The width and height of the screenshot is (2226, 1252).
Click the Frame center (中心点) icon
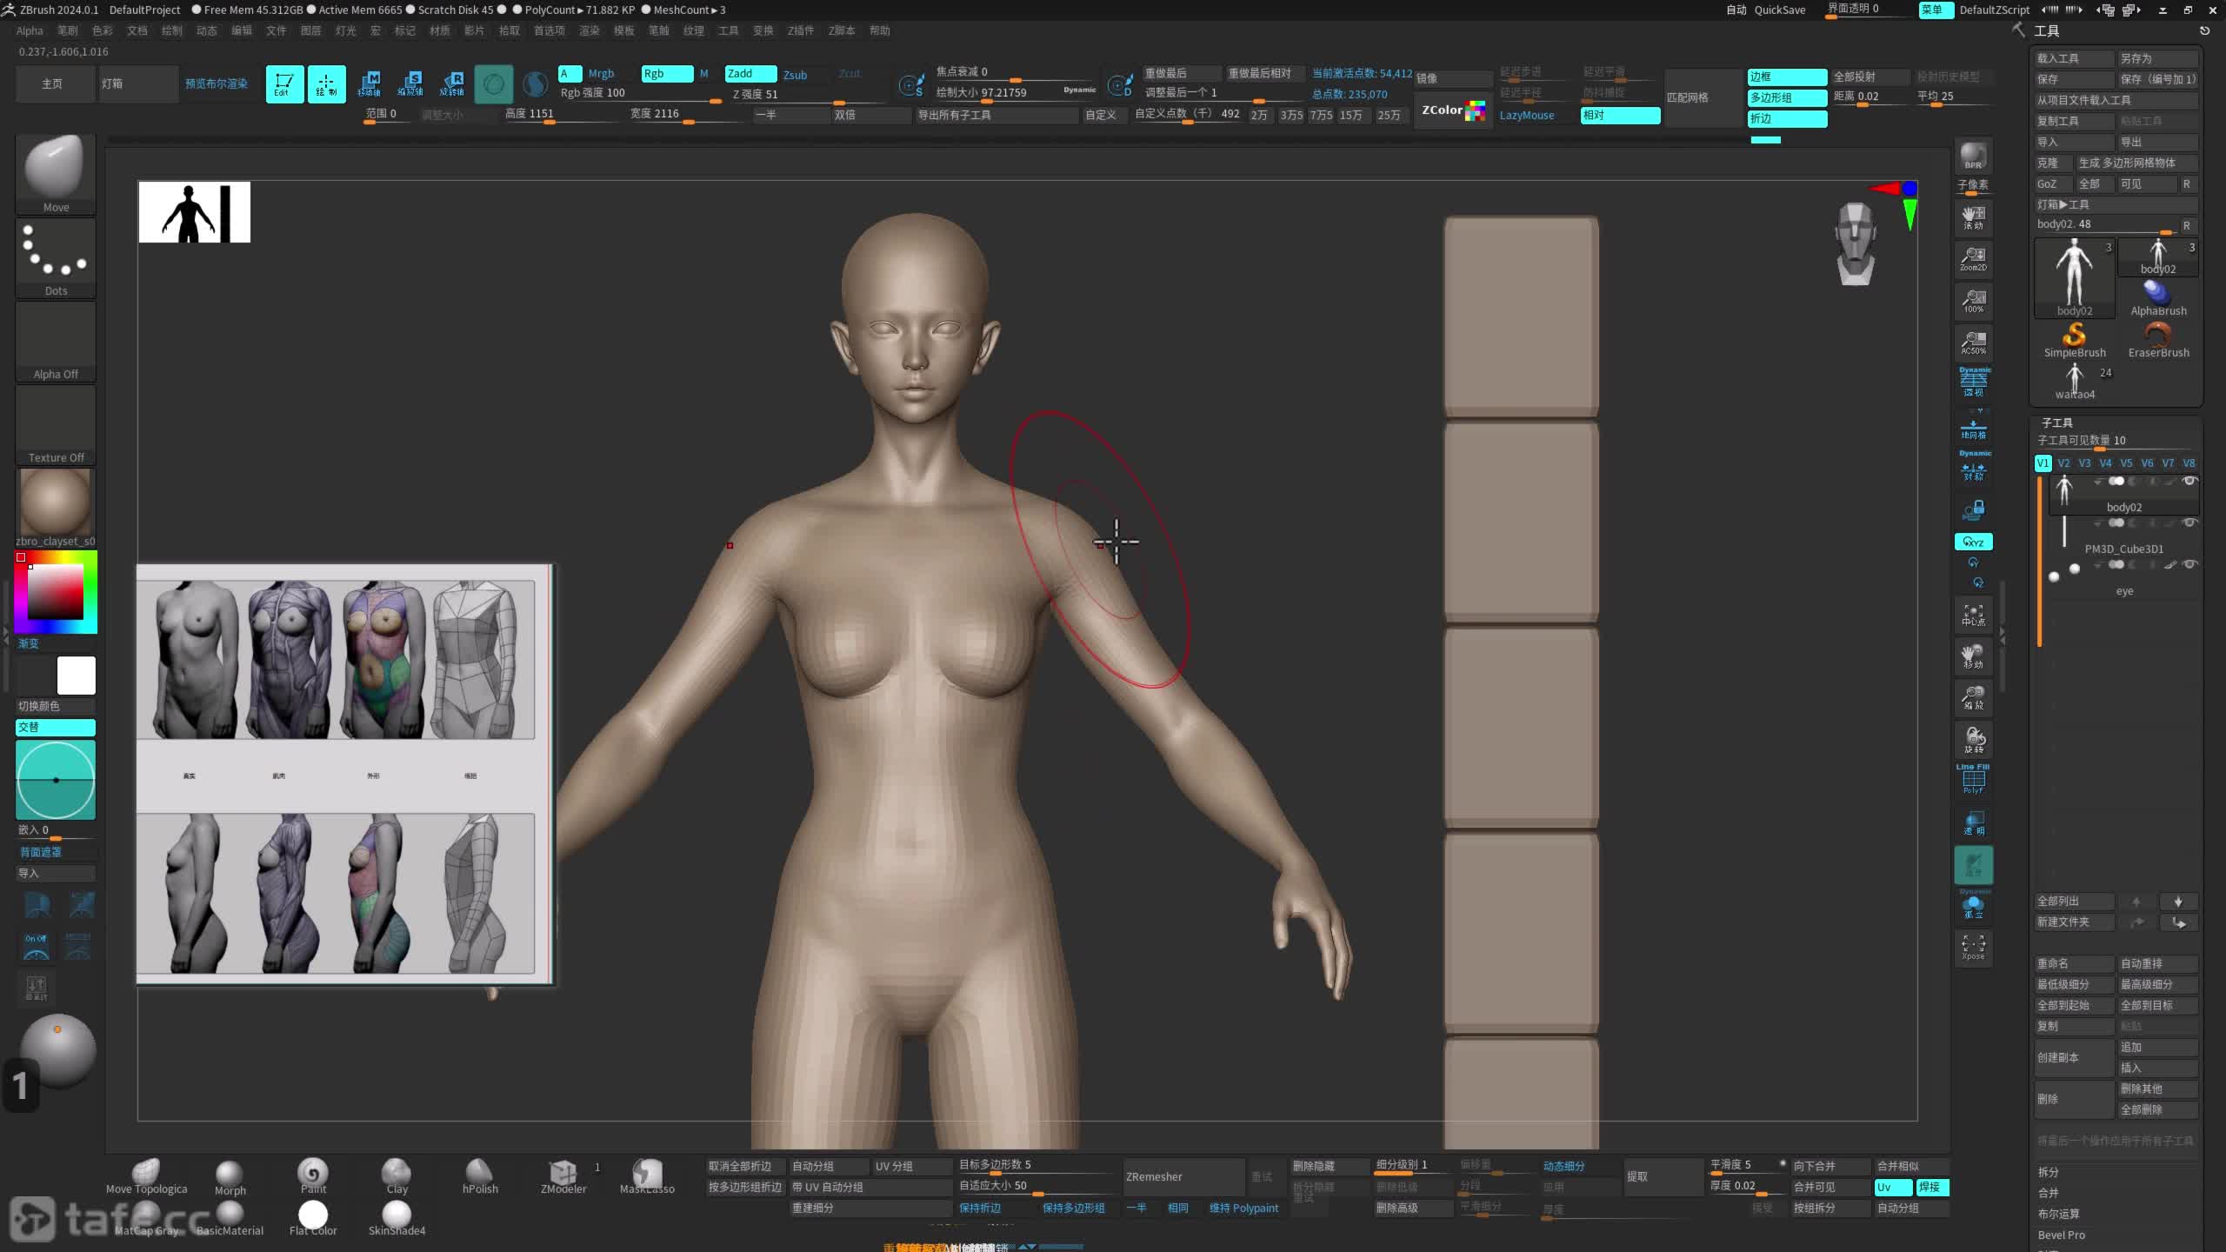point(1973,615)
